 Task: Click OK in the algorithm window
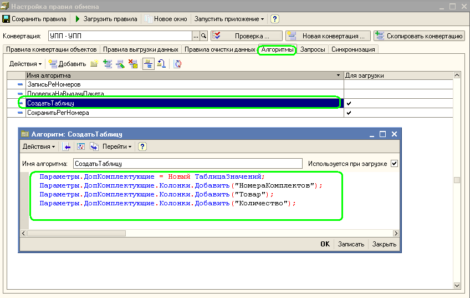click(325, 244)
